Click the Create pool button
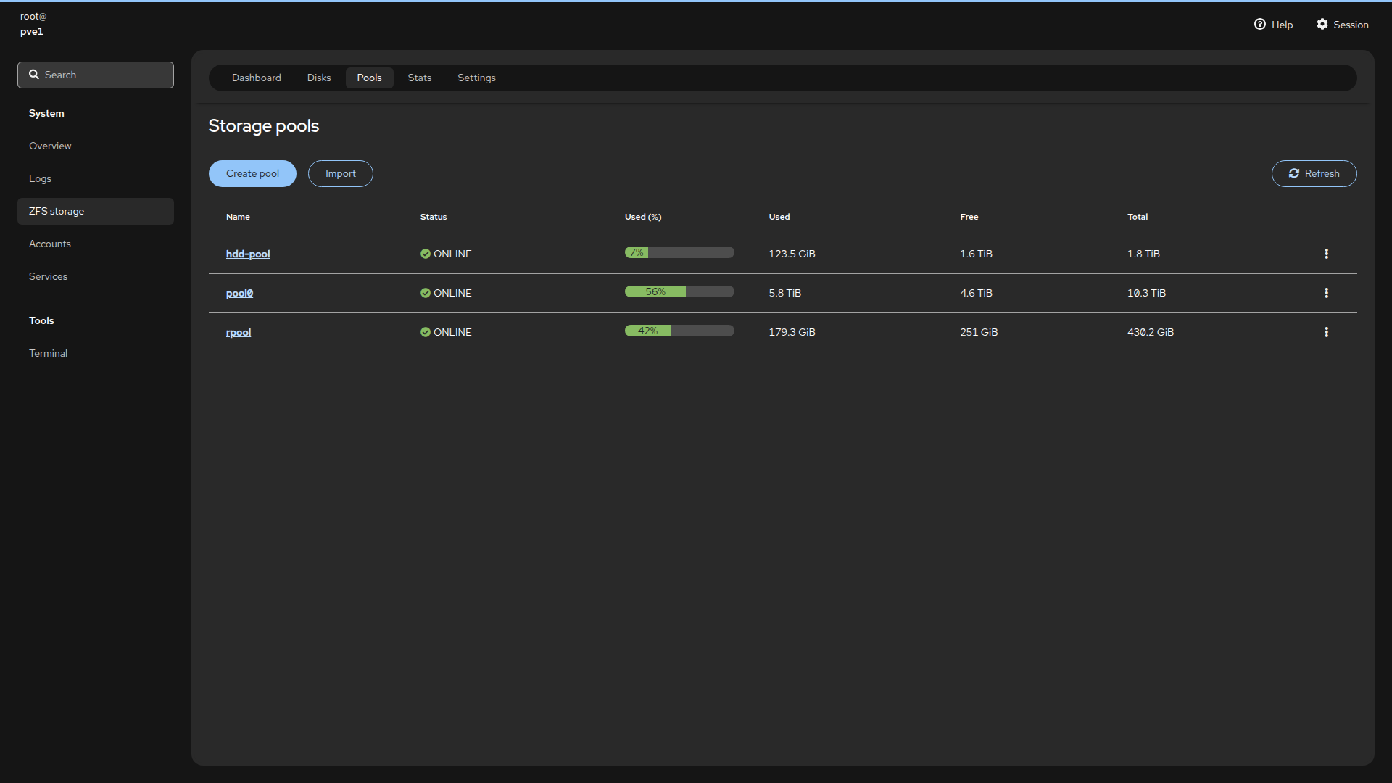This screenshot has height=783, width=1392. 252,173
